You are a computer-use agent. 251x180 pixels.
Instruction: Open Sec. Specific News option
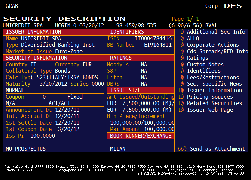(x=211, y=84)
